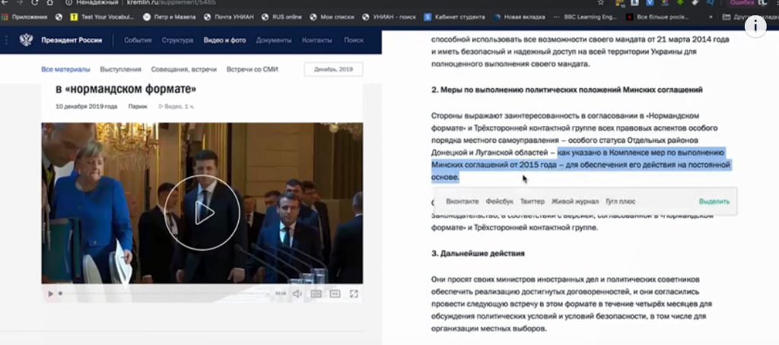Toggle HD quality on the video player
The height and width of the screenshot is (345, 779).
point(335,294)
